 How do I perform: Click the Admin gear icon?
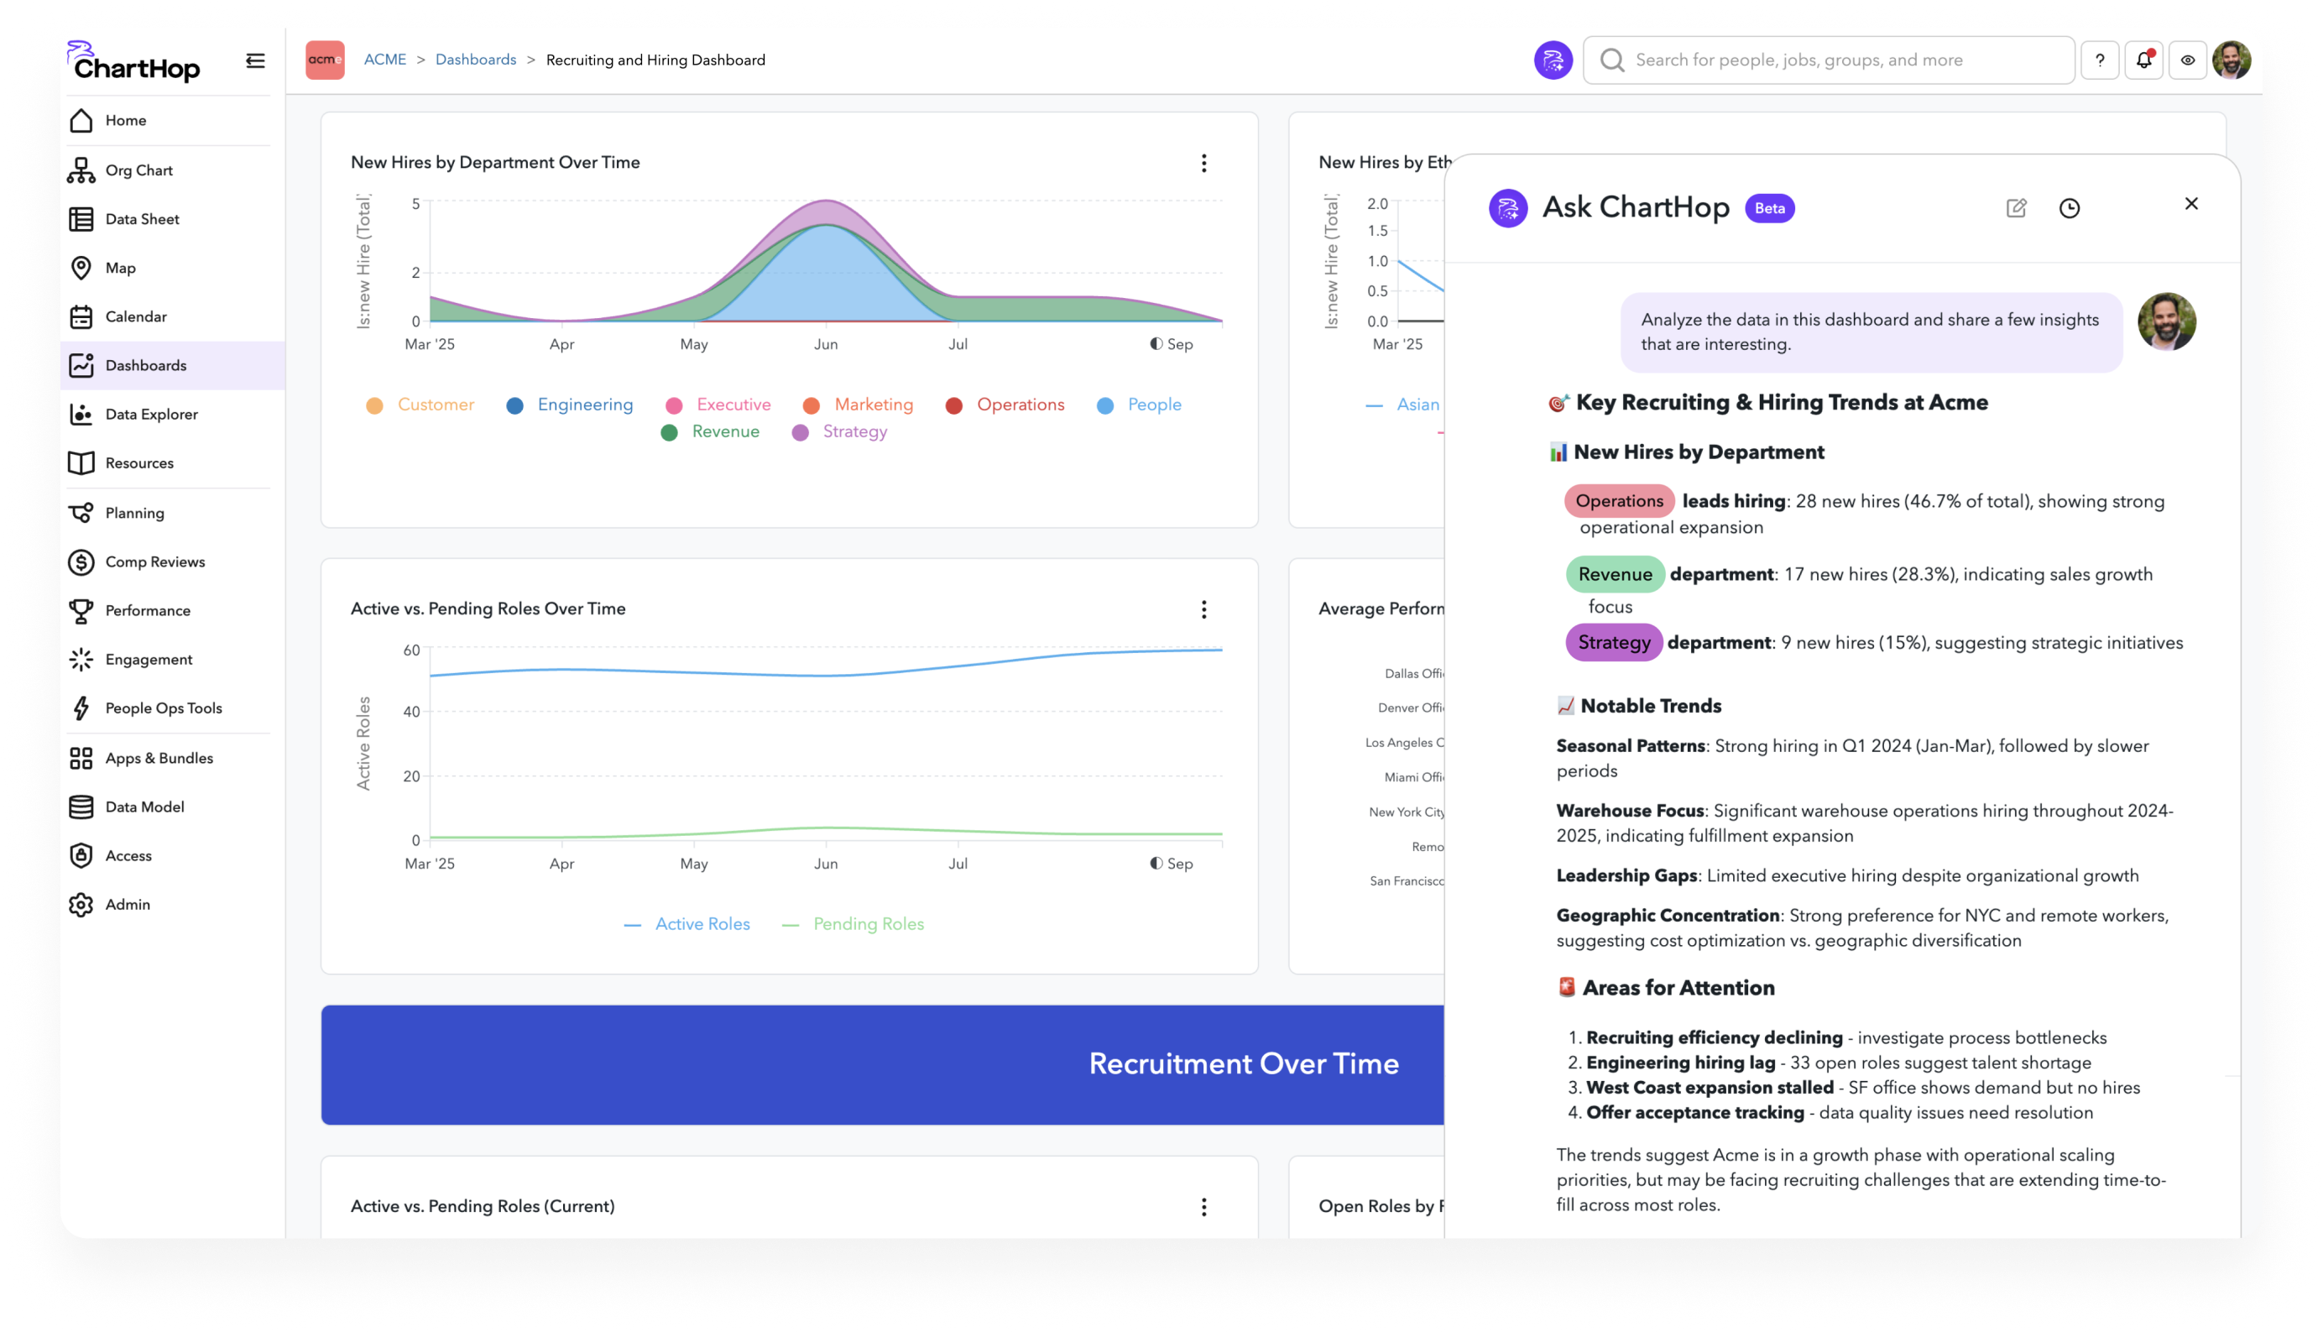click(x=81, y=905)
